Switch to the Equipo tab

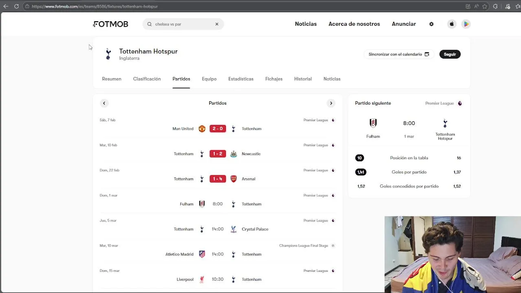click(x=209, y=79)
